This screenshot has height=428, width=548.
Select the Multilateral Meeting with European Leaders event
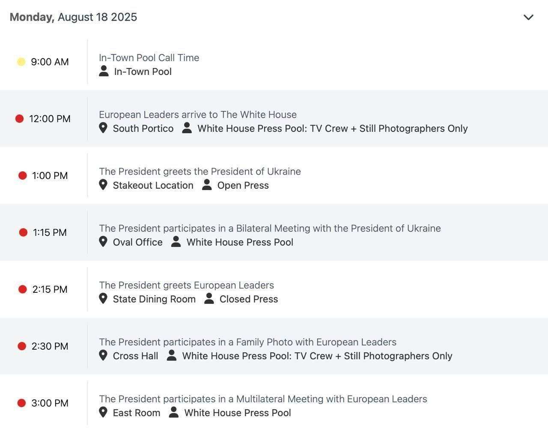(263, 399)
